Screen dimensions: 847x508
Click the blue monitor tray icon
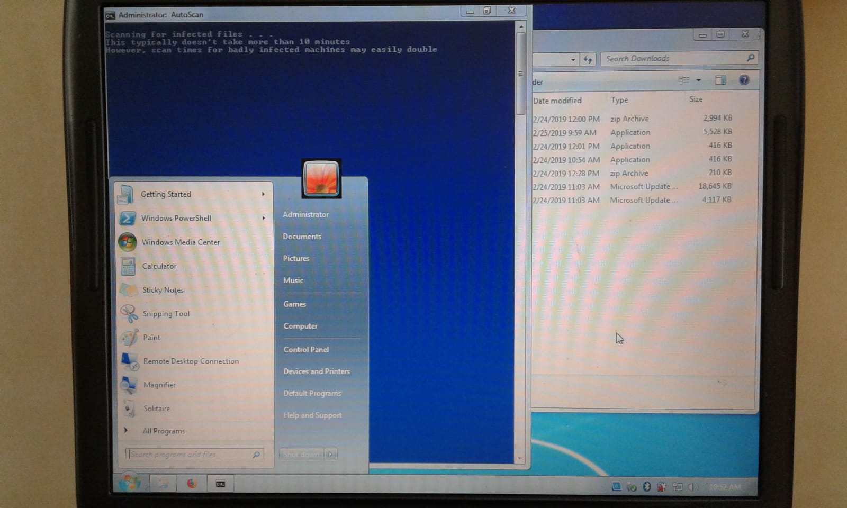point(616,487)
